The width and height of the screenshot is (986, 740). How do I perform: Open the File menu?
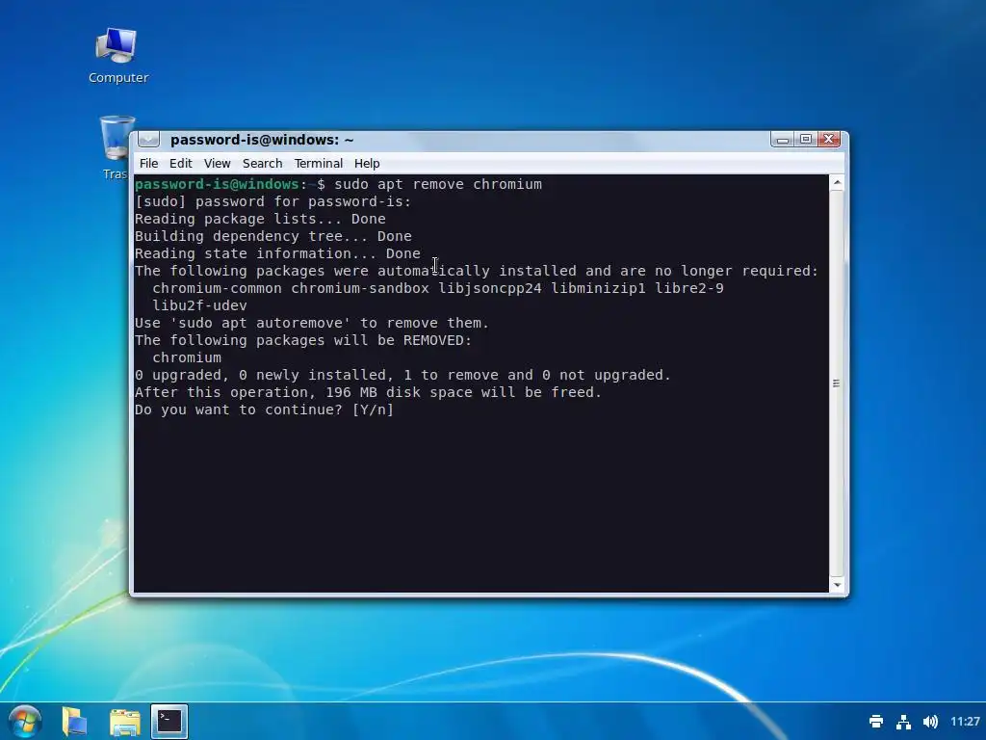click(148, 164)
